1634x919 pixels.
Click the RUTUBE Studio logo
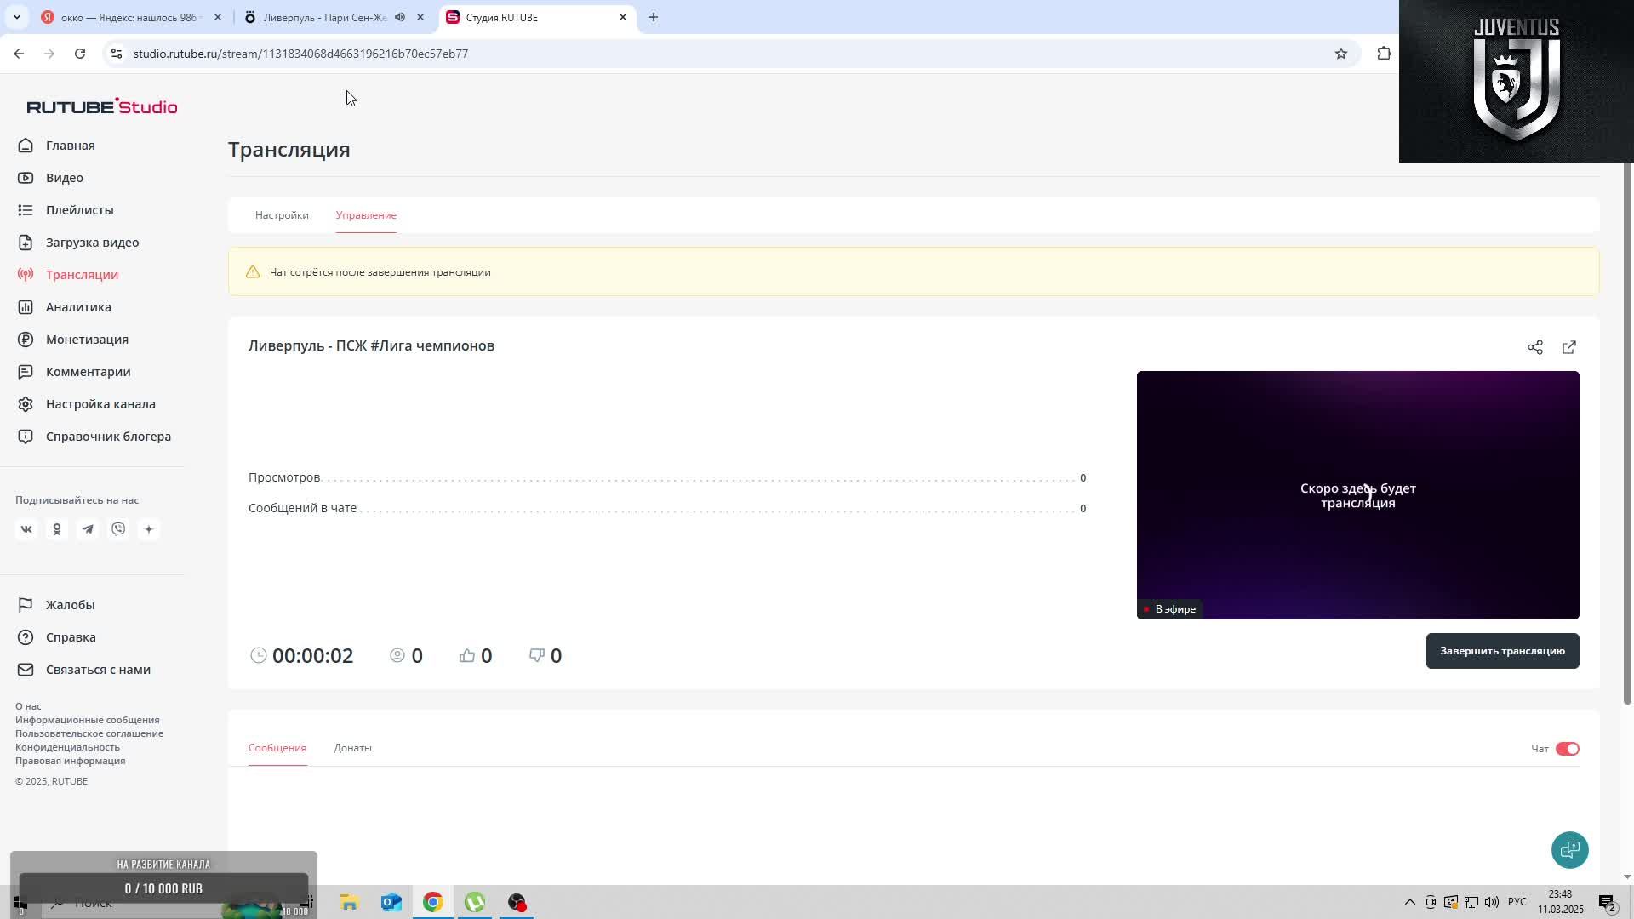pyautogui.click(x=102, y=106)
